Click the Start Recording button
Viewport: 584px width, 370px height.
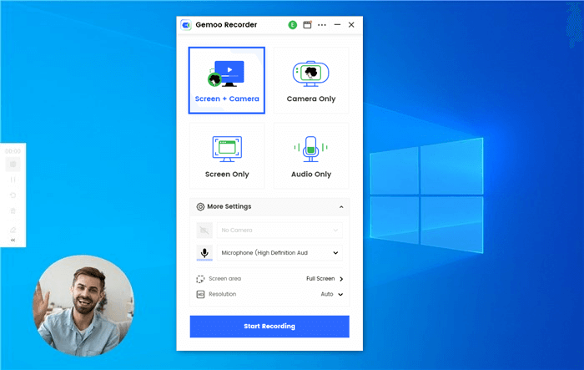tap(269, 327)
